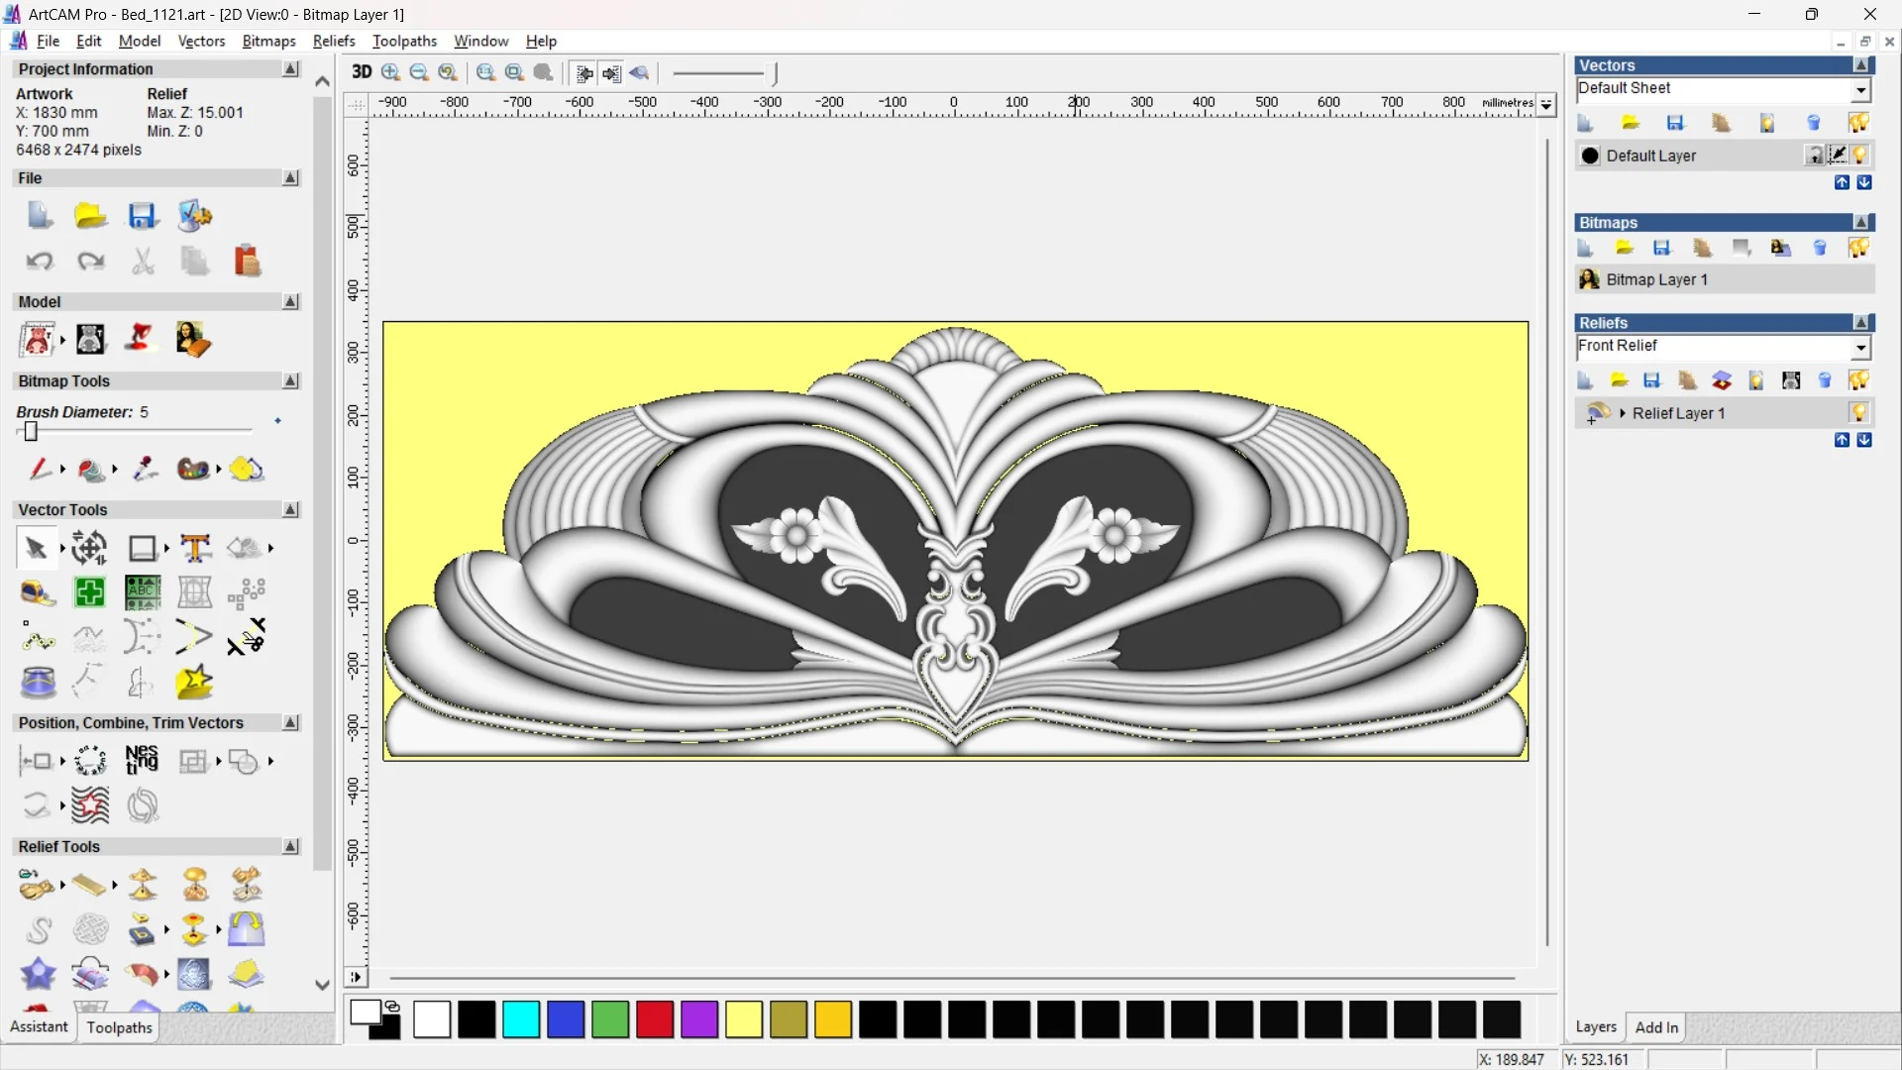Open the Toolpaths menu

pos(404,41)
